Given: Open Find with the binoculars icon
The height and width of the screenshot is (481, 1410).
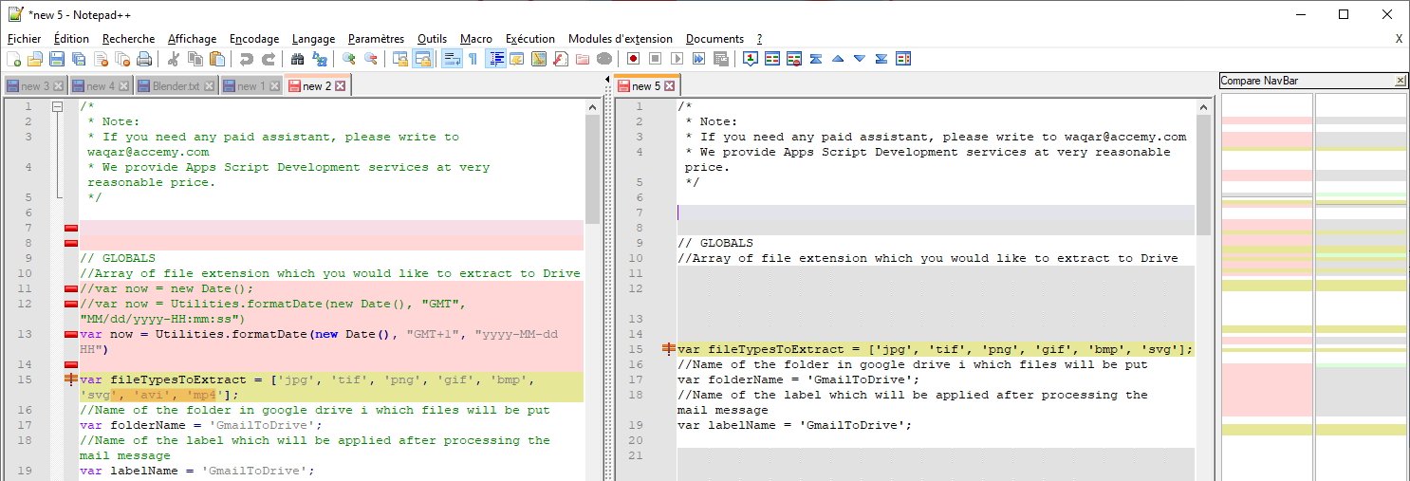Looking at the screenshot, I should tap(296, 59).
